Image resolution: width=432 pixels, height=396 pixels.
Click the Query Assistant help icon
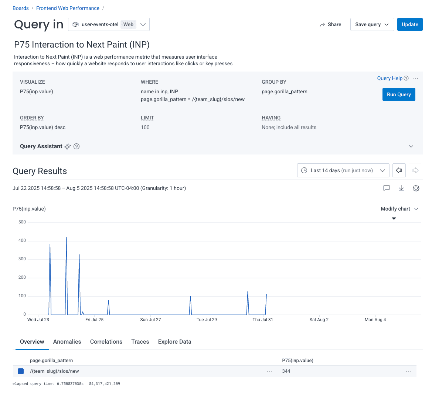76,146
